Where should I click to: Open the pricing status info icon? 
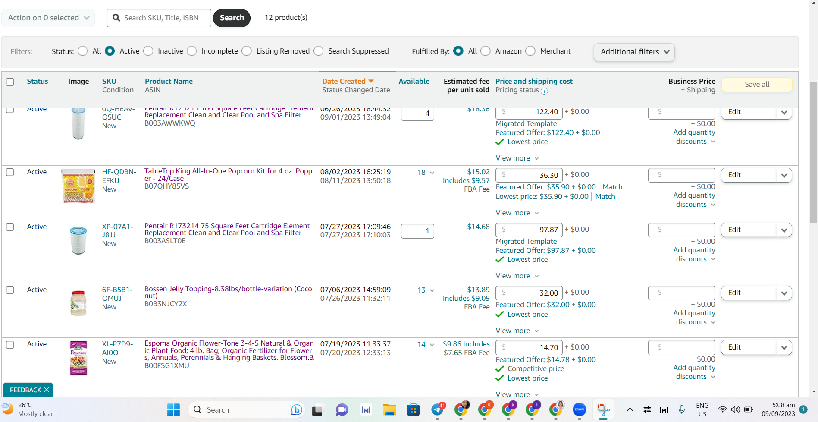pos(544,91)
